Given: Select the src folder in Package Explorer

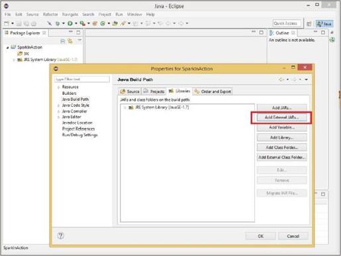Looking at the screenshot, I should (x=23, y=54).
